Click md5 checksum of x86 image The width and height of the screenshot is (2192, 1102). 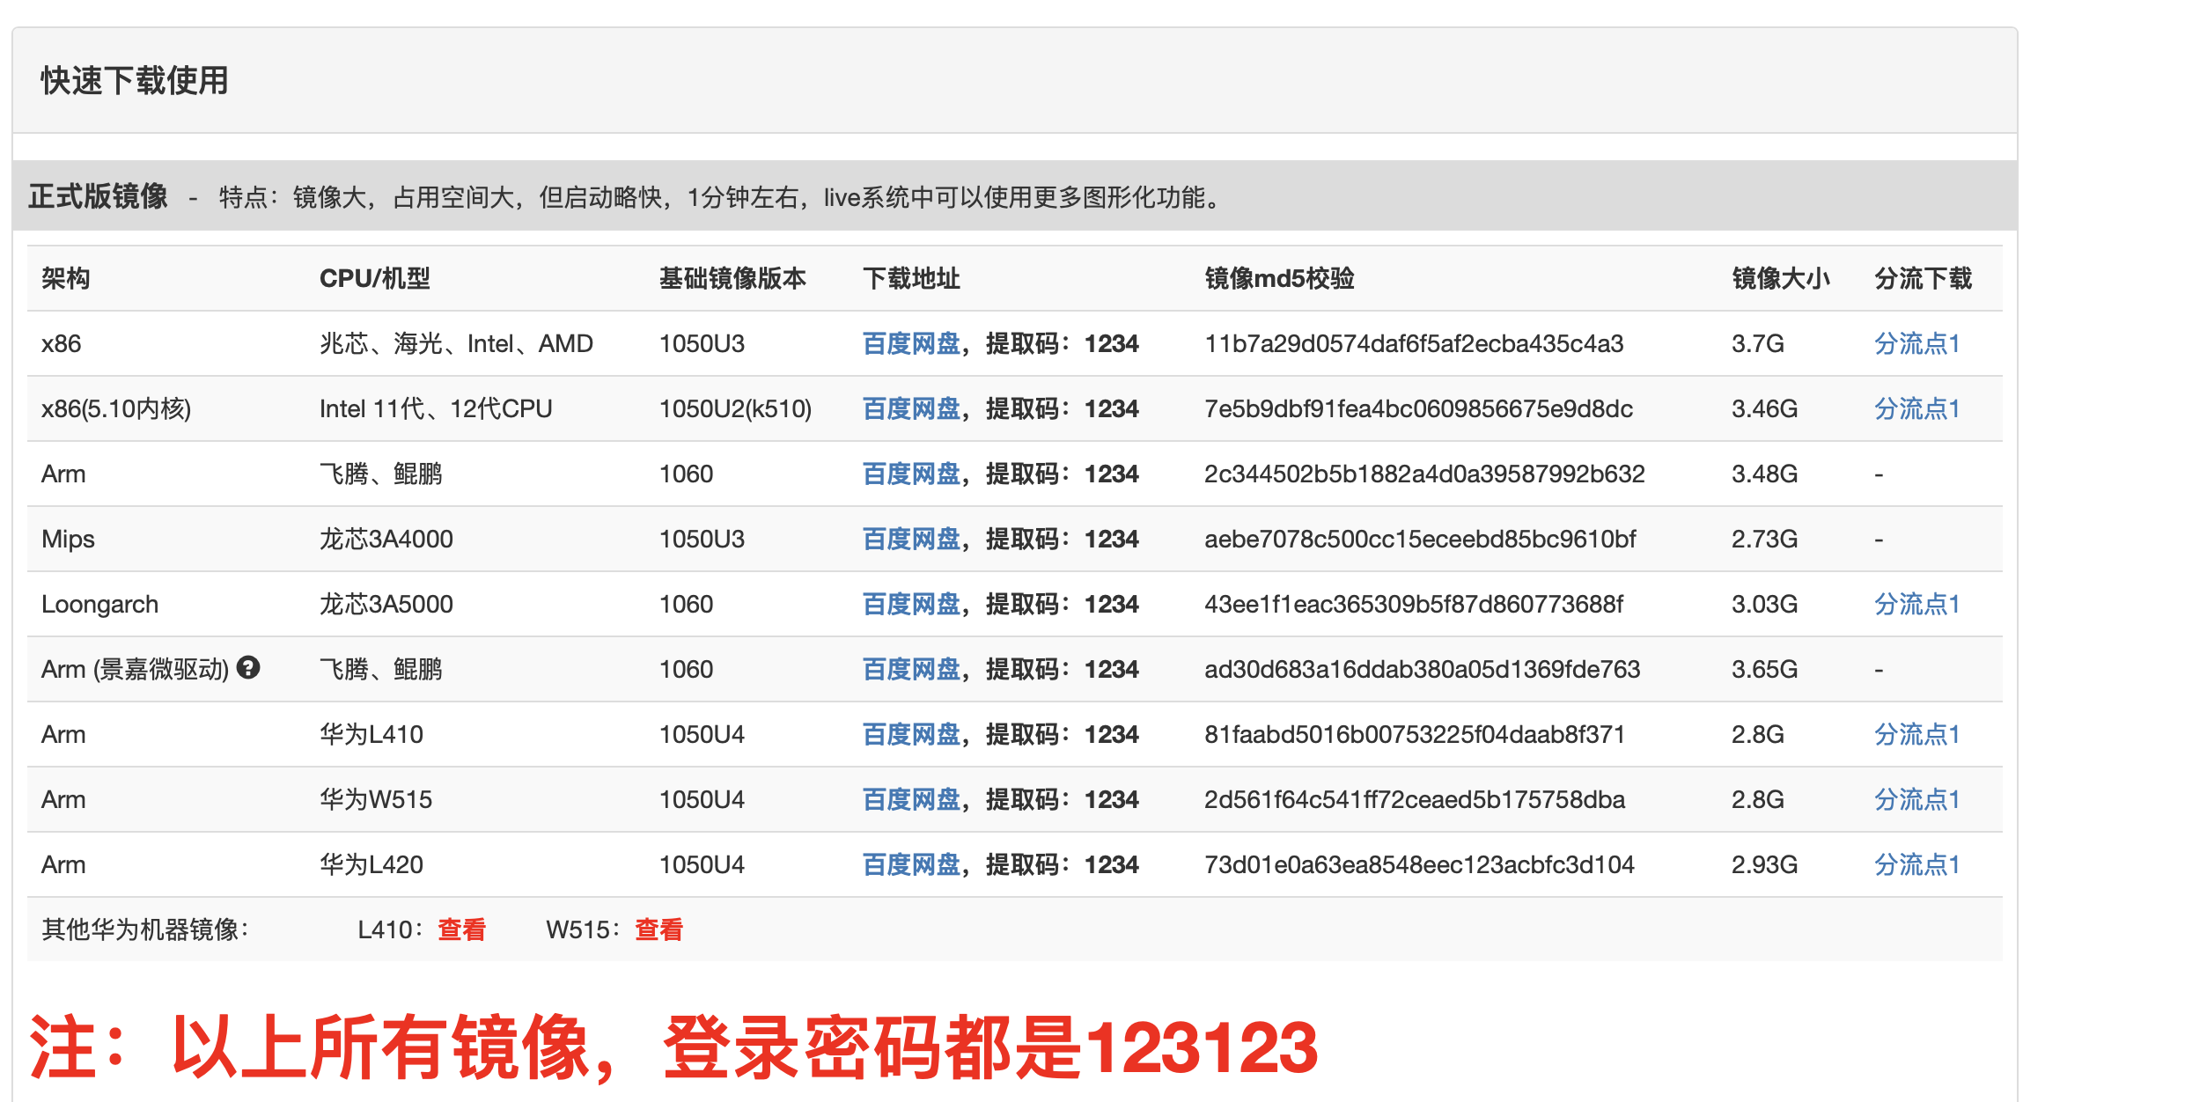tap(1413, 344)
